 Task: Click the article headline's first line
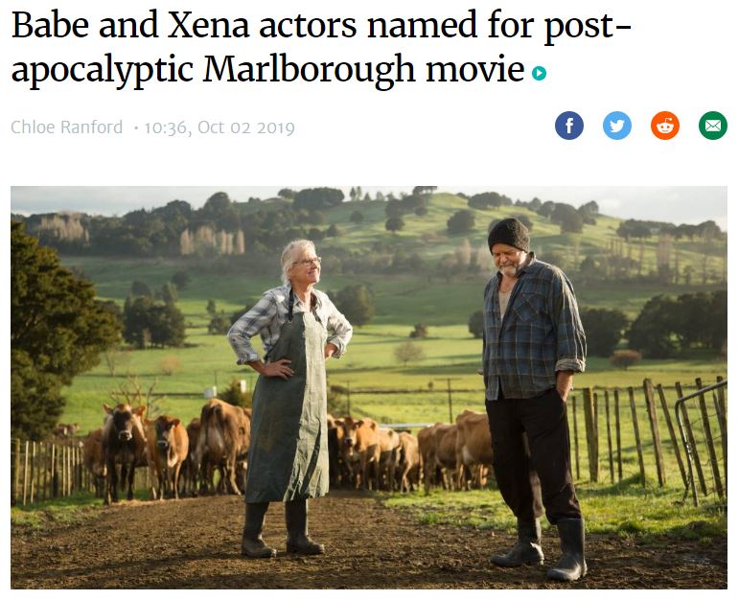[321, 26]
